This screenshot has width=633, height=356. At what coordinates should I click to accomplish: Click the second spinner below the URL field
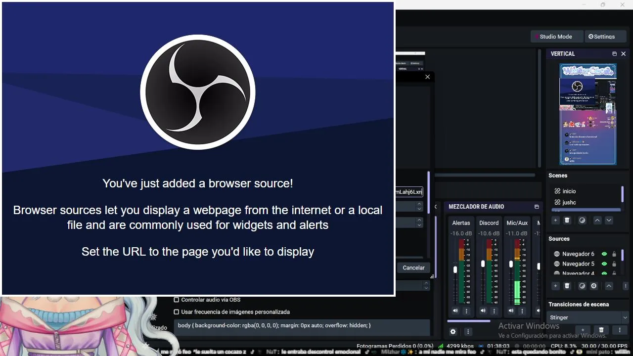(x=419, y=222)
